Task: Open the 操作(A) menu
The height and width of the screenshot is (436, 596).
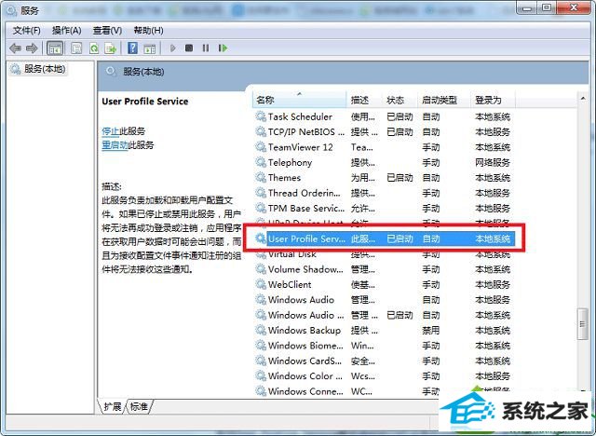Action: tap(66, 31)
